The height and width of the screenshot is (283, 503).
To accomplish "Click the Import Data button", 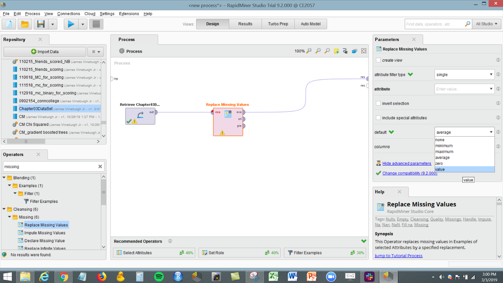I will (45, 52).
